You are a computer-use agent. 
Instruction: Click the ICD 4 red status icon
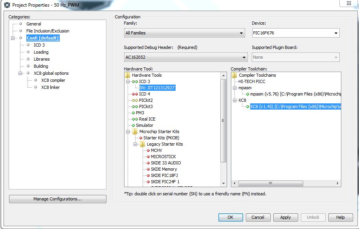(x=134, y=94)
